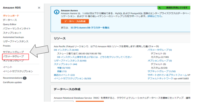The height and width of the screenshot is (106, 200).
Task: Open サブネットグループ (1/50) resource link
Action: tap(161, 71)
